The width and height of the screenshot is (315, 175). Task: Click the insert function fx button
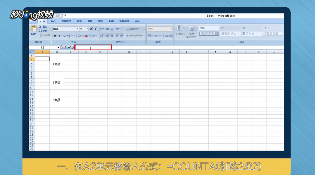[73, 47]
